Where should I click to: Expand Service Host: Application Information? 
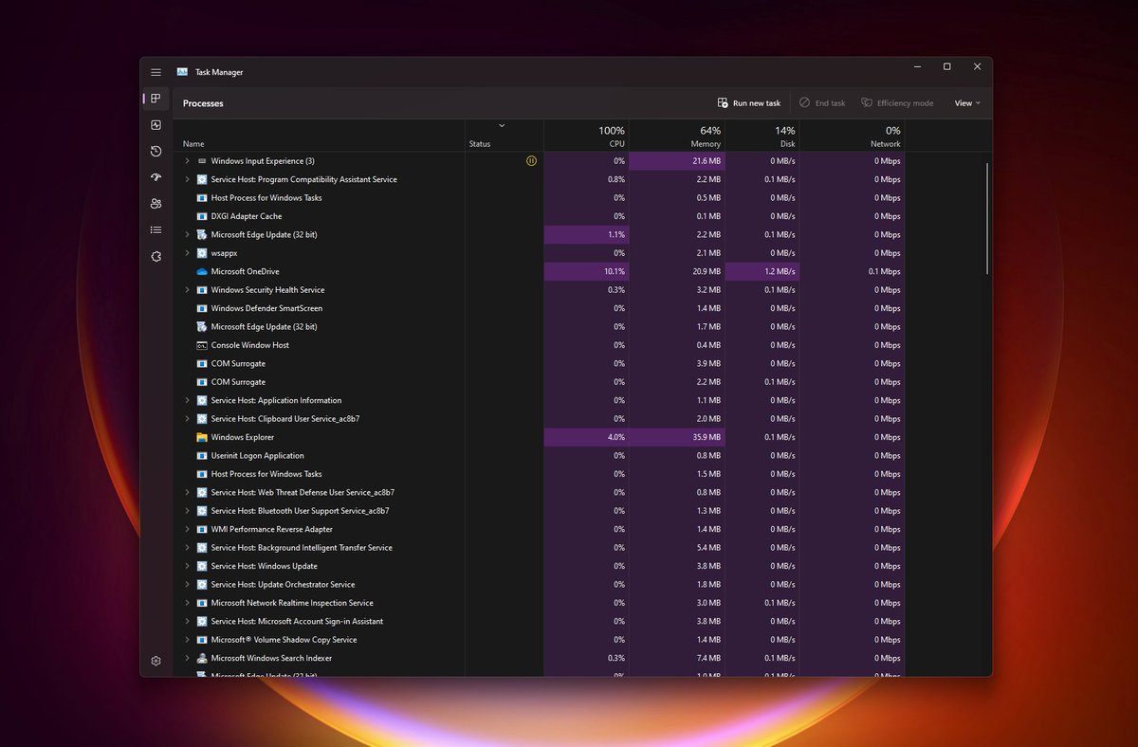[x=187, y=400]
